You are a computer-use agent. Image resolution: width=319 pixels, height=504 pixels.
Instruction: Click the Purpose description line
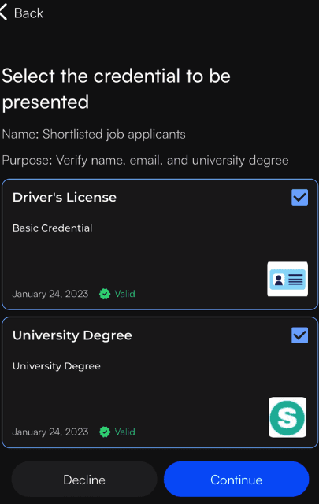point(146,160)
